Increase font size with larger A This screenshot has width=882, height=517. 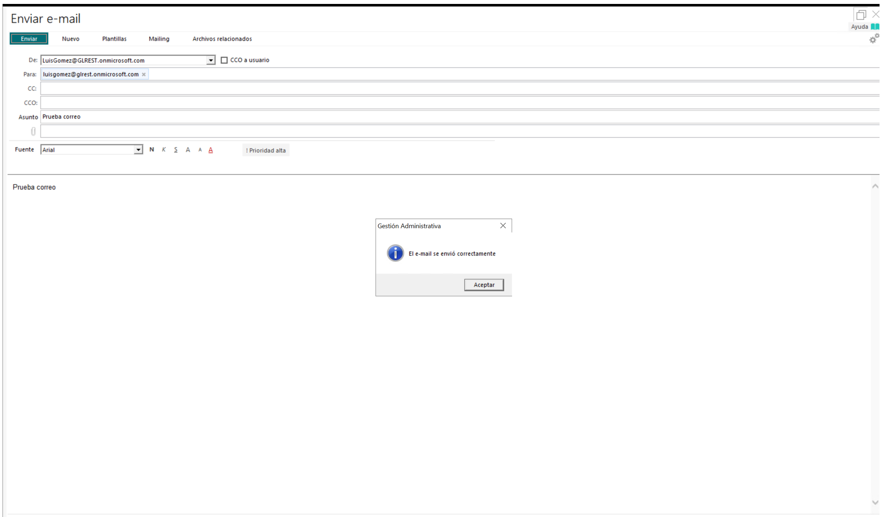(x=188, y=150)
